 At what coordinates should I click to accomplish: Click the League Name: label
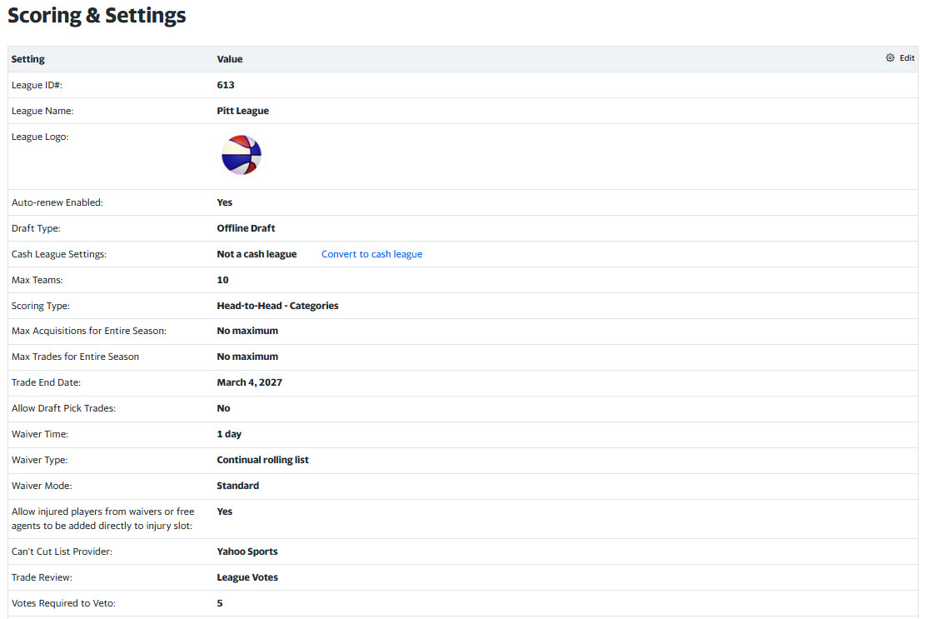tap(42, 111)
